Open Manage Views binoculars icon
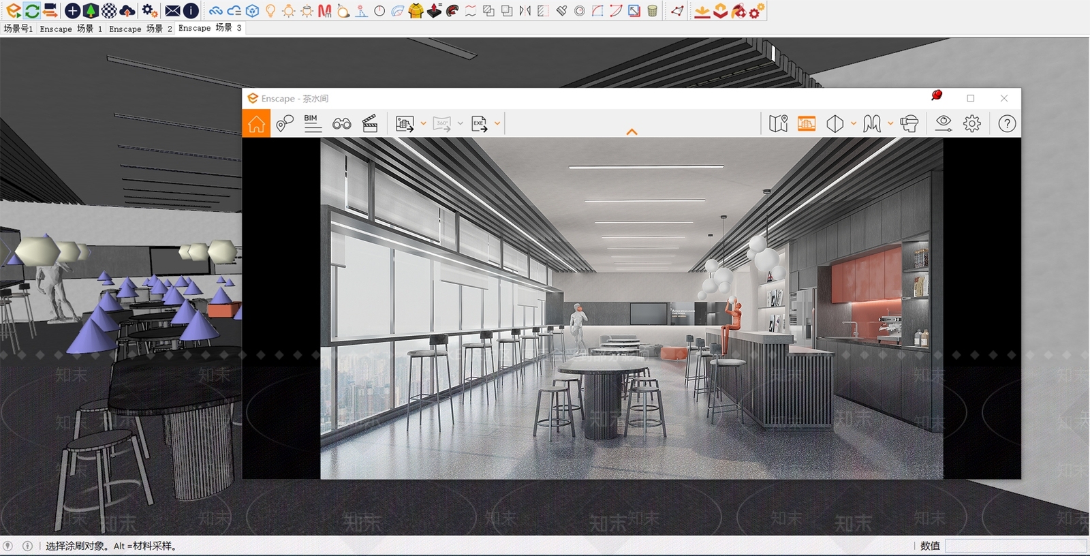The width and height of the screenshot is (1090, 556). coord(341,123)
